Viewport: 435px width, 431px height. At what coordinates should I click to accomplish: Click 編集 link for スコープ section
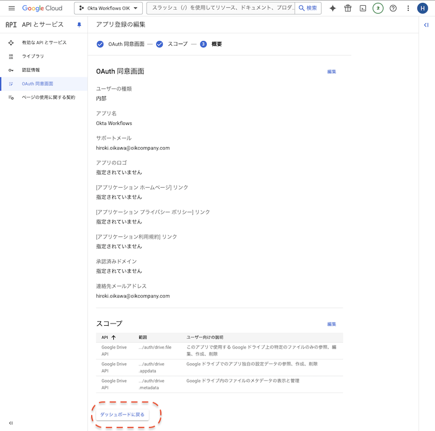pos(331,324)
